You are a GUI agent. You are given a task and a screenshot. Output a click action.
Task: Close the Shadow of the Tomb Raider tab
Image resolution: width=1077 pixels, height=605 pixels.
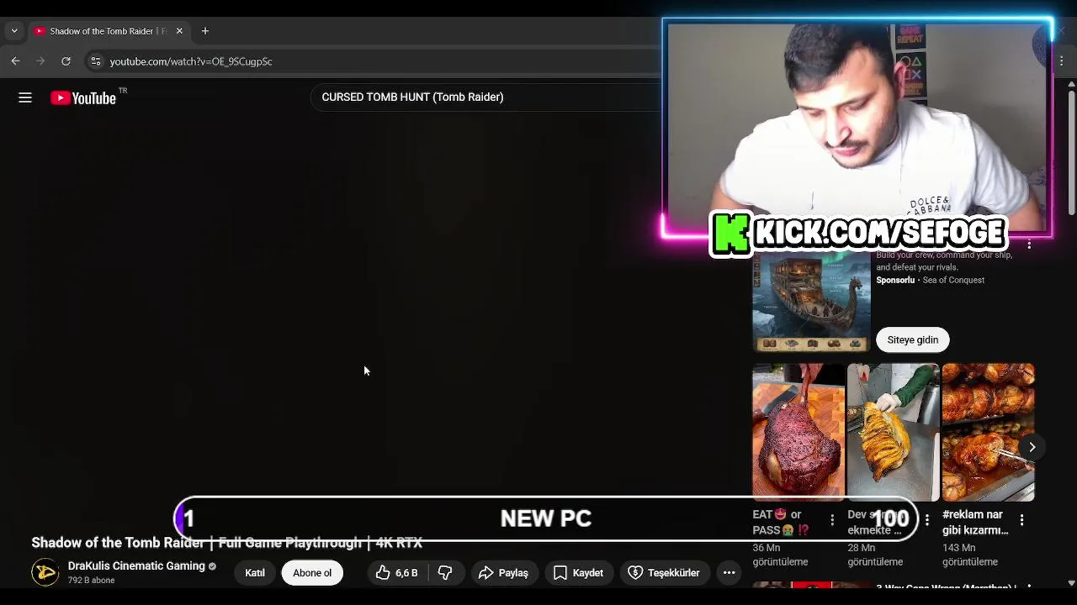[179, 31]
